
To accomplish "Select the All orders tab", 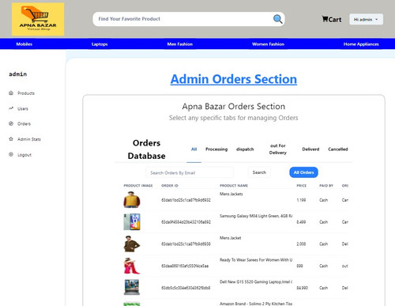I will coord(194,149).
